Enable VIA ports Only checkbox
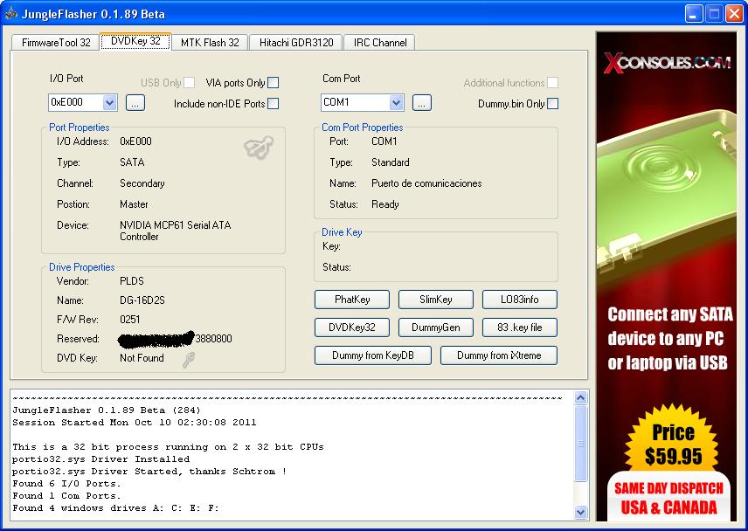This screenshot has height=531, width=748. pos(274,82)
